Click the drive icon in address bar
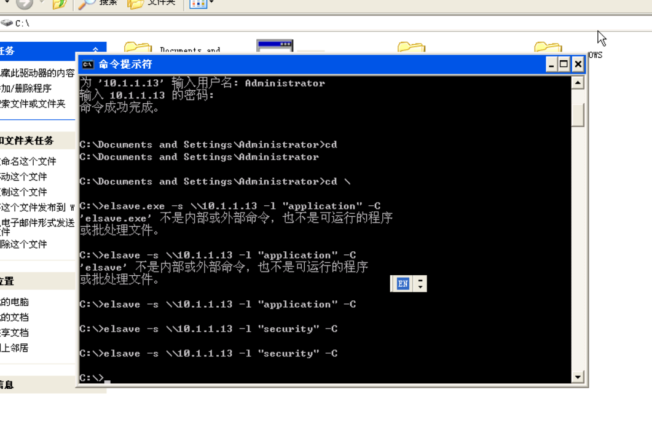The image size is (652, 422). click(x=7, y=23)
